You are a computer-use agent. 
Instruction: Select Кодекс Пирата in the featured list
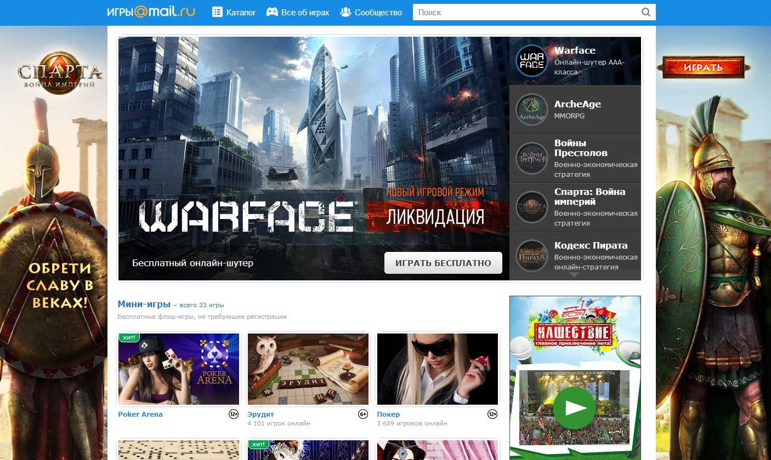[x=575, y=256]
